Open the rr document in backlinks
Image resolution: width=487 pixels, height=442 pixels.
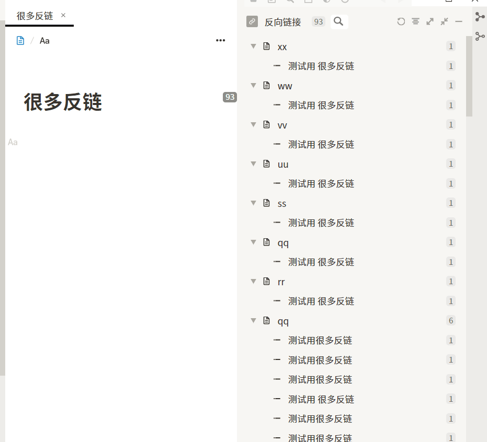coord(281,282)
